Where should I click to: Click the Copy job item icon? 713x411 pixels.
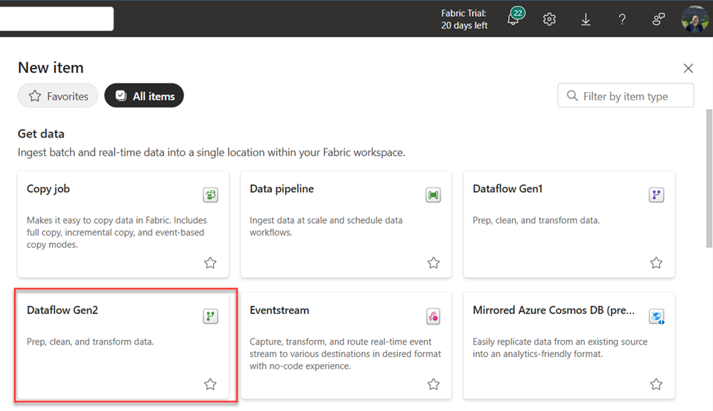[211, 195]
